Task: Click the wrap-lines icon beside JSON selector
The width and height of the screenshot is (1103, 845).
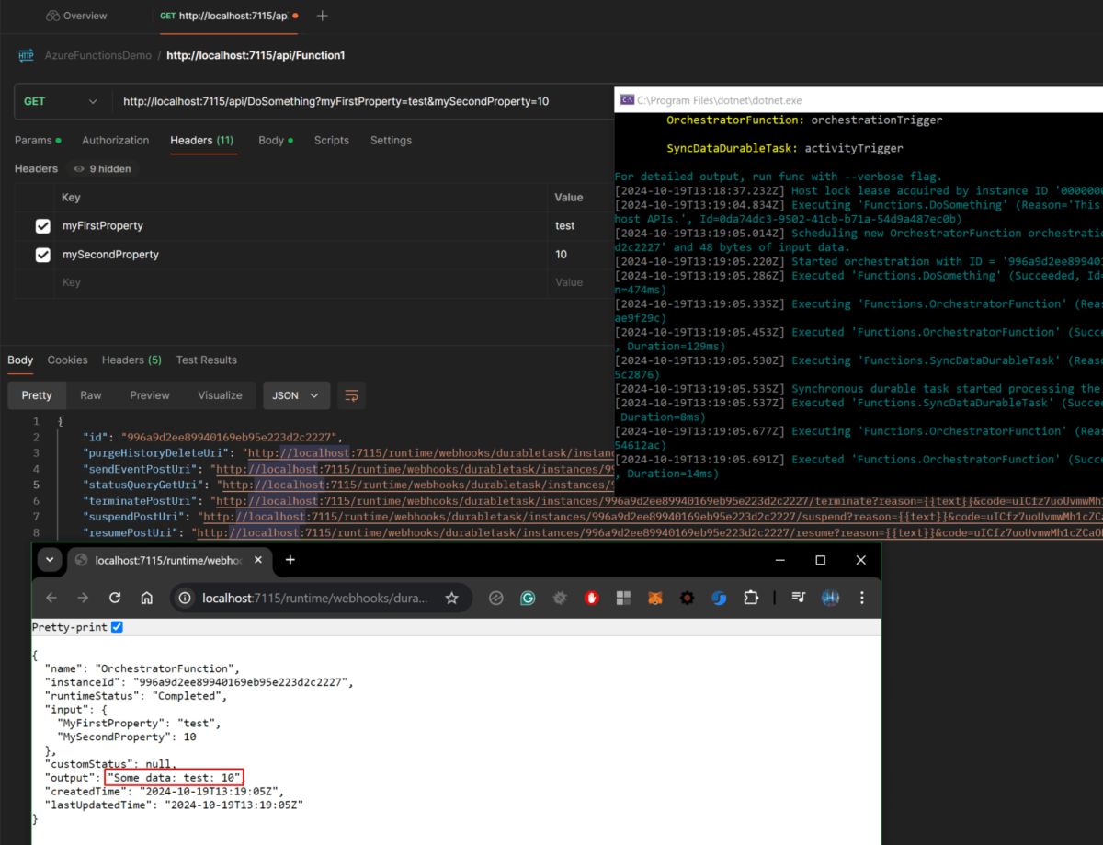Action: pos(351,394)
